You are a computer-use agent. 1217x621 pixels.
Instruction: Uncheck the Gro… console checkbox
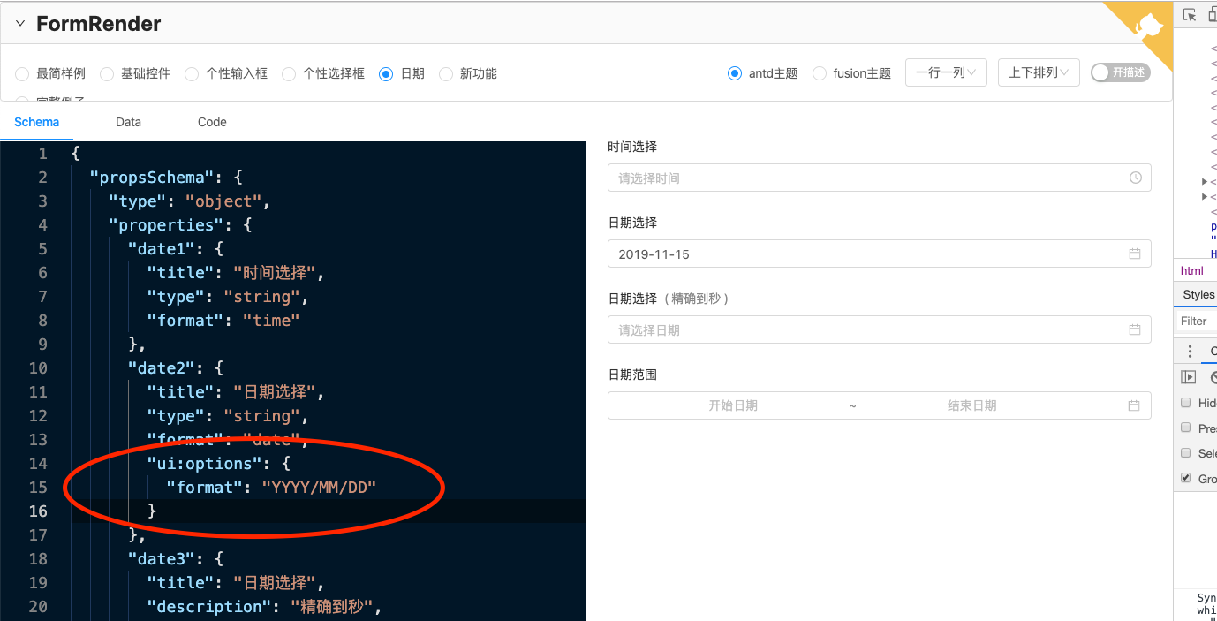(1186, 478)
